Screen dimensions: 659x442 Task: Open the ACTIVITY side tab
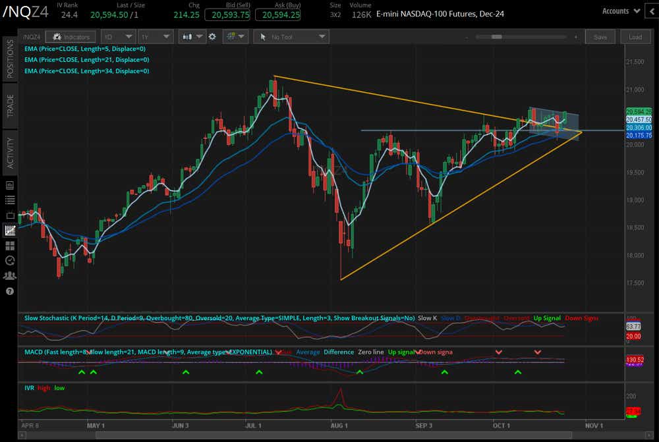10,153
